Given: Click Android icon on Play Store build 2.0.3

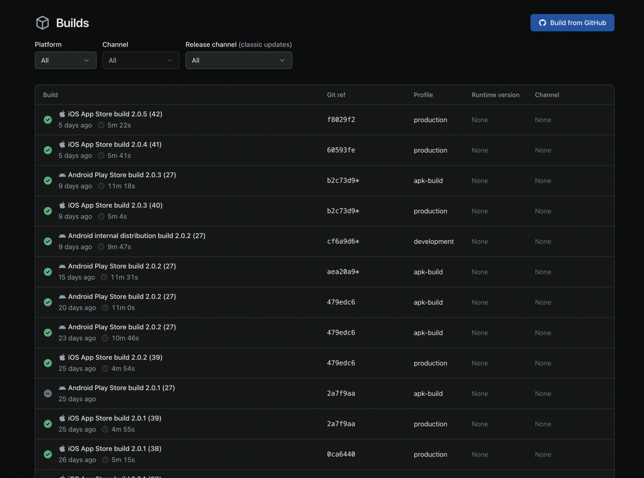Looking at the screenshot, I should point(62,175).
